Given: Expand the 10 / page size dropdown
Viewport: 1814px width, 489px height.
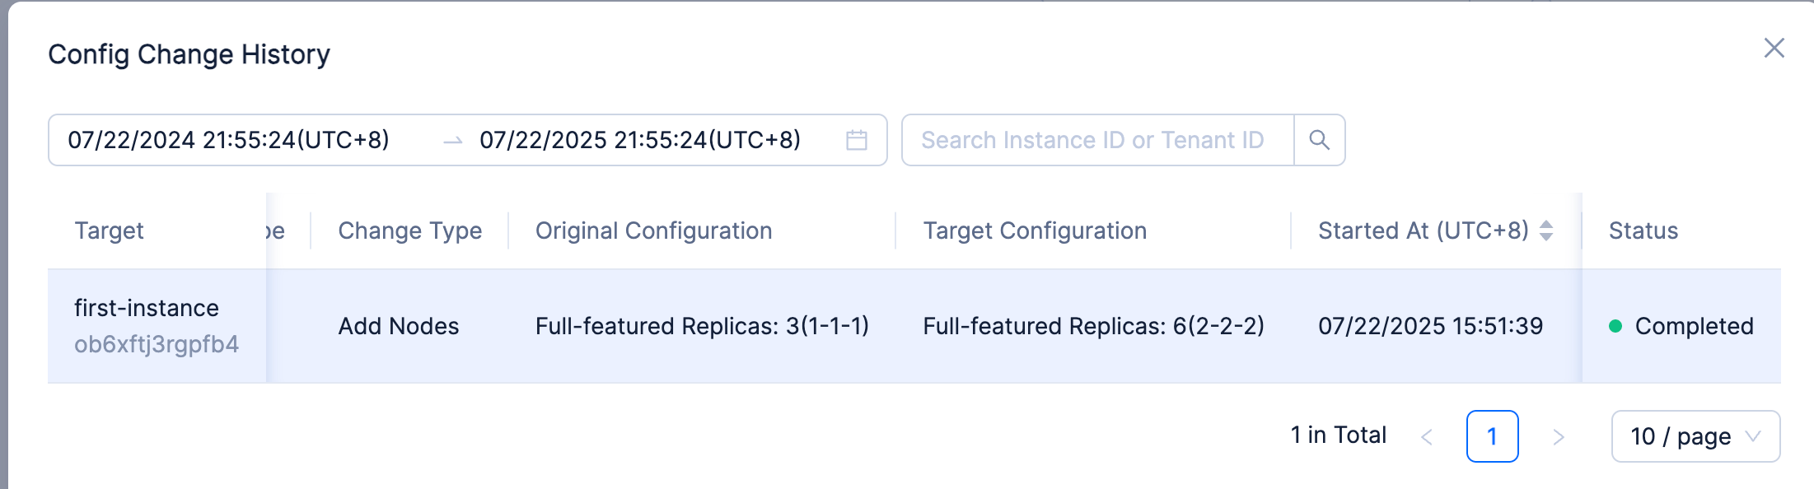Looking at the screenshot, I should click(x=1695, y=436).
